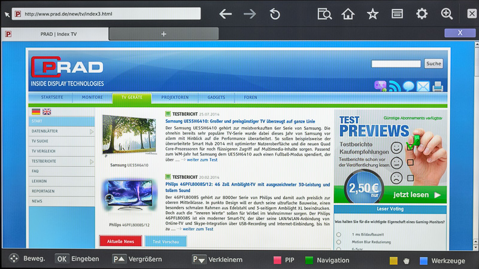Click the 'jetzt lesen' banner button
The width and height of the screenshot is (479, 269).
pos(417,195)
